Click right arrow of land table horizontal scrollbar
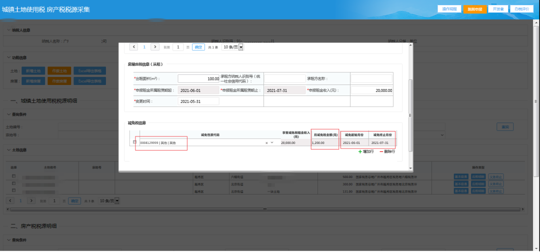This screenshot has height=252, width=540. 524,209
